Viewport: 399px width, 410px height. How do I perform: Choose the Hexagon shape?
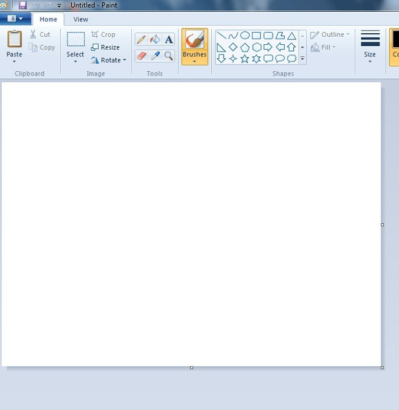pos(256,47)
